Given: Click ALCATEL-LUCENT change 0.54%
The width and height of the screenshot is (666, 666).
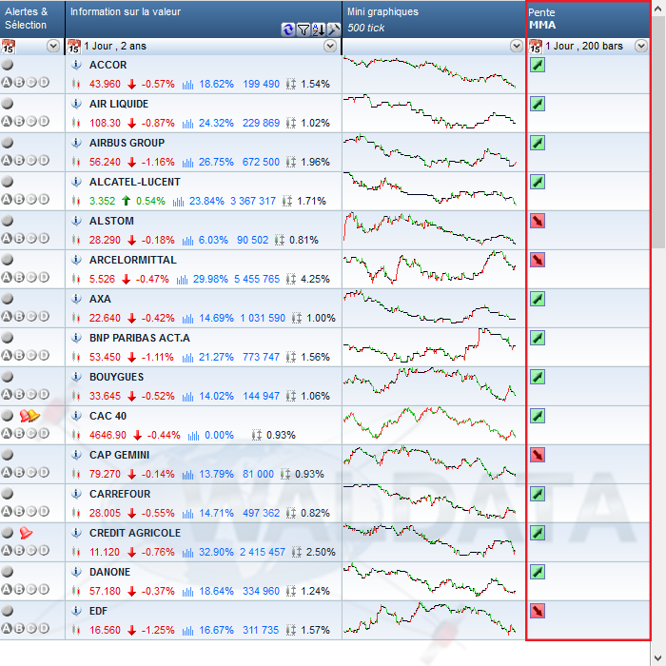Looking at the screenshot, I should 150,201.
